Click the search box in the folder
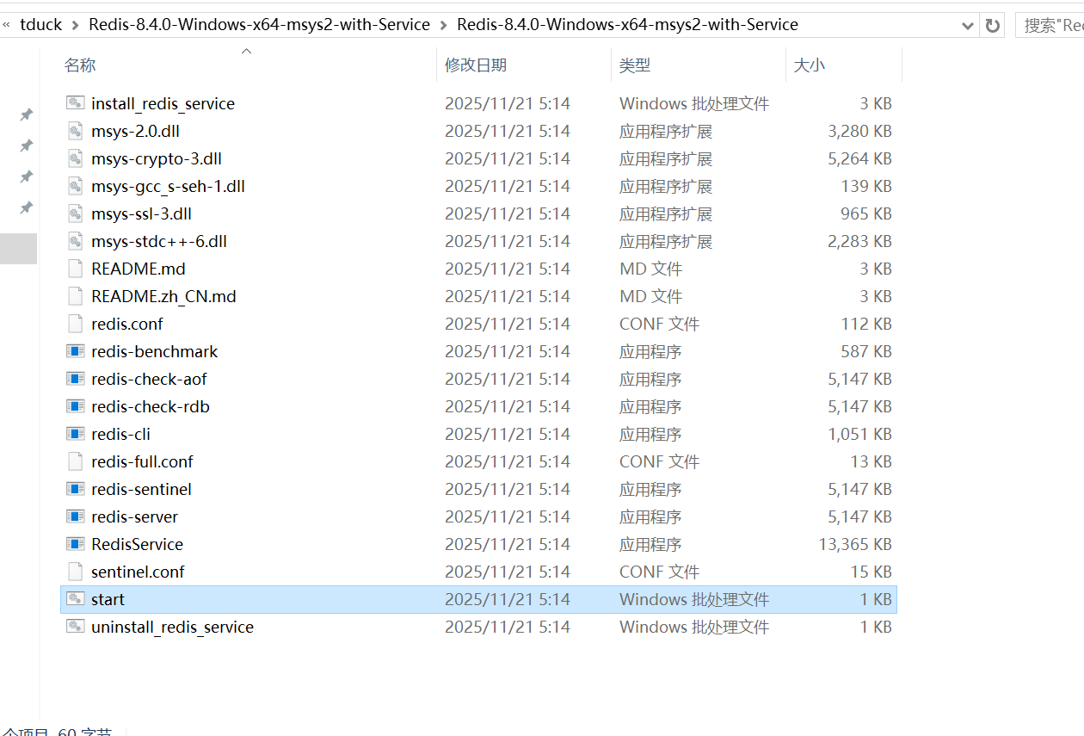This screenshot has width=1084, height=736. click(x=1050, y=25)
